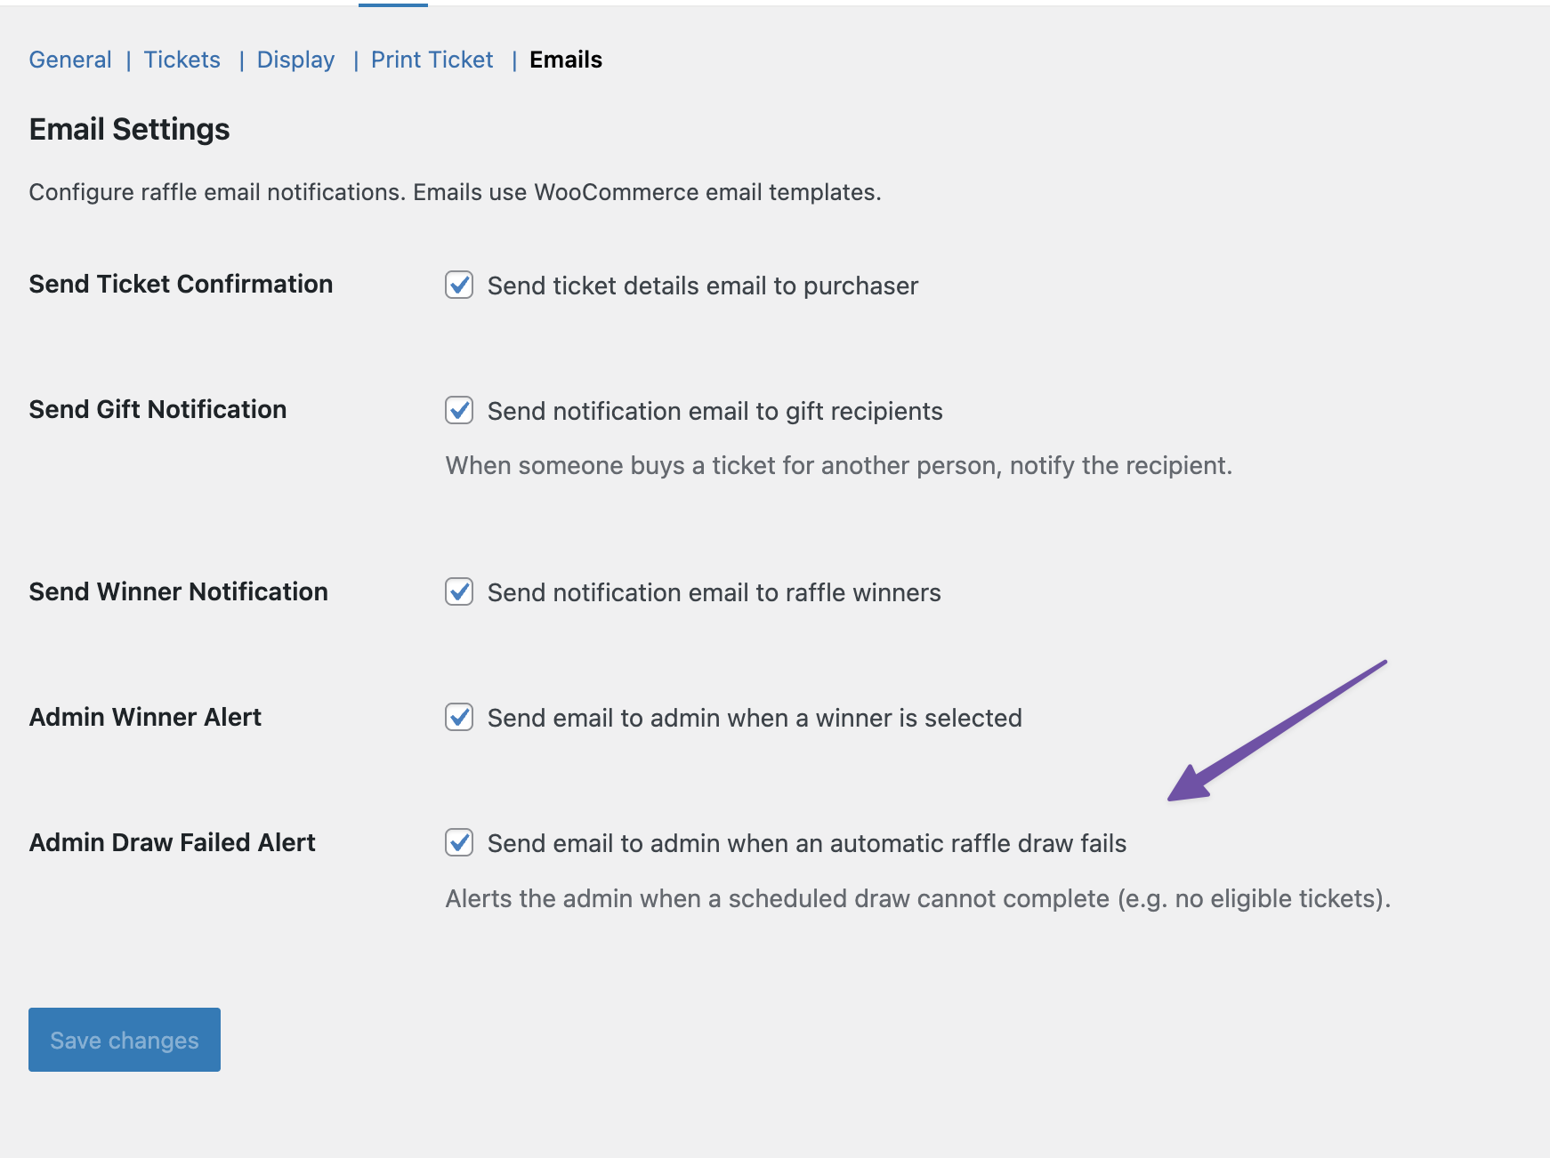This screenshot has width=1550, height=1158.
Task: Click the automatic raffle draw fails label
Action: click(806, 843)
